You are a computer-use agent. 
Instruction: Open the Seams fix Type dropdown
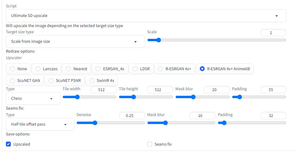(40, 124)
